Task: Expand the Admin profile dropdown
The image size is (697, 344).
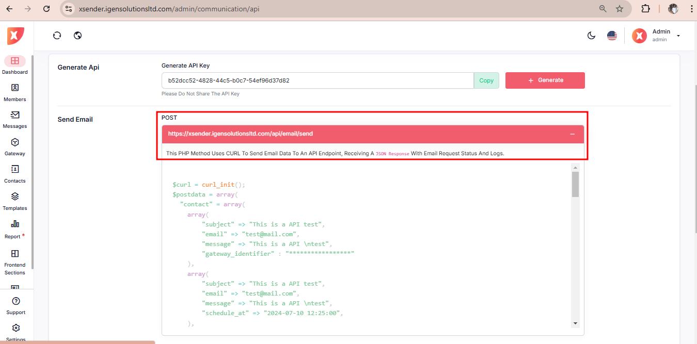Action: (x=678, y=36)
